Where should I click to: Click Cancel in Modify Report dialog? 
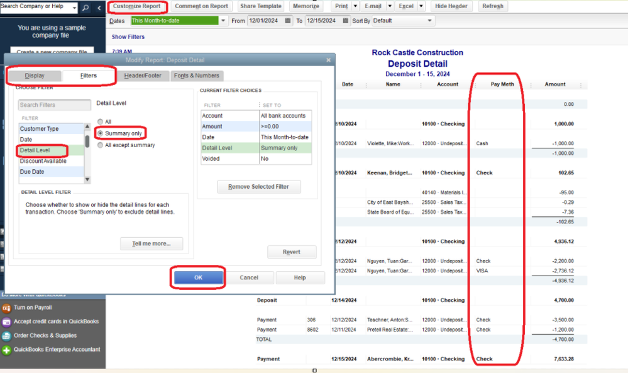249,277
